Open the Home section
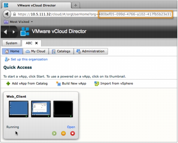The height and width of the screenshot is (143, 178). pyautogui.click(x=13, y=51)
